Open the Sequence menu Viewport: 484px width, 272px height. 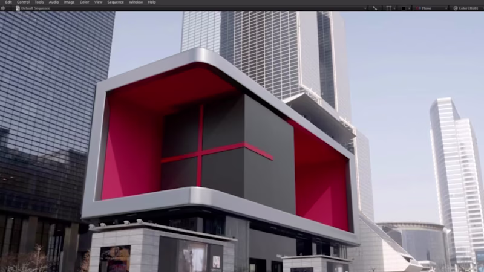pos(116,2)
